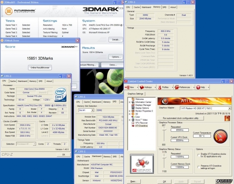The image size is (234, 184).
Task: Click the Intel Core 2 Duo logo
Action: point(60,95)
